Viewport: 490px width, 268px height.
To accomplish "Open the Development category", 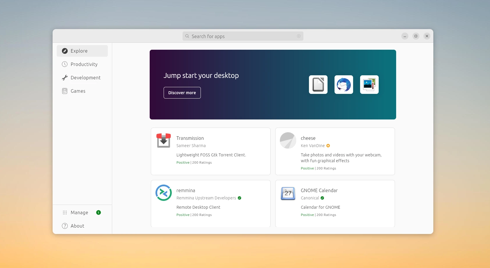I will 82,78.
